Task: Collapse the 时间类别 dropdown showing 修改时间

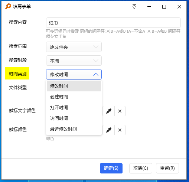Action: tap(74, 74)
